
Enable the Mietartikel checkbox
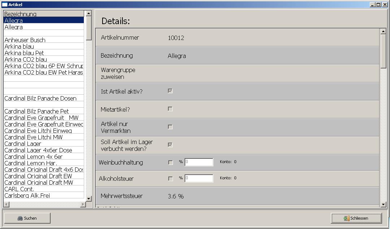(x=170, y=109)
